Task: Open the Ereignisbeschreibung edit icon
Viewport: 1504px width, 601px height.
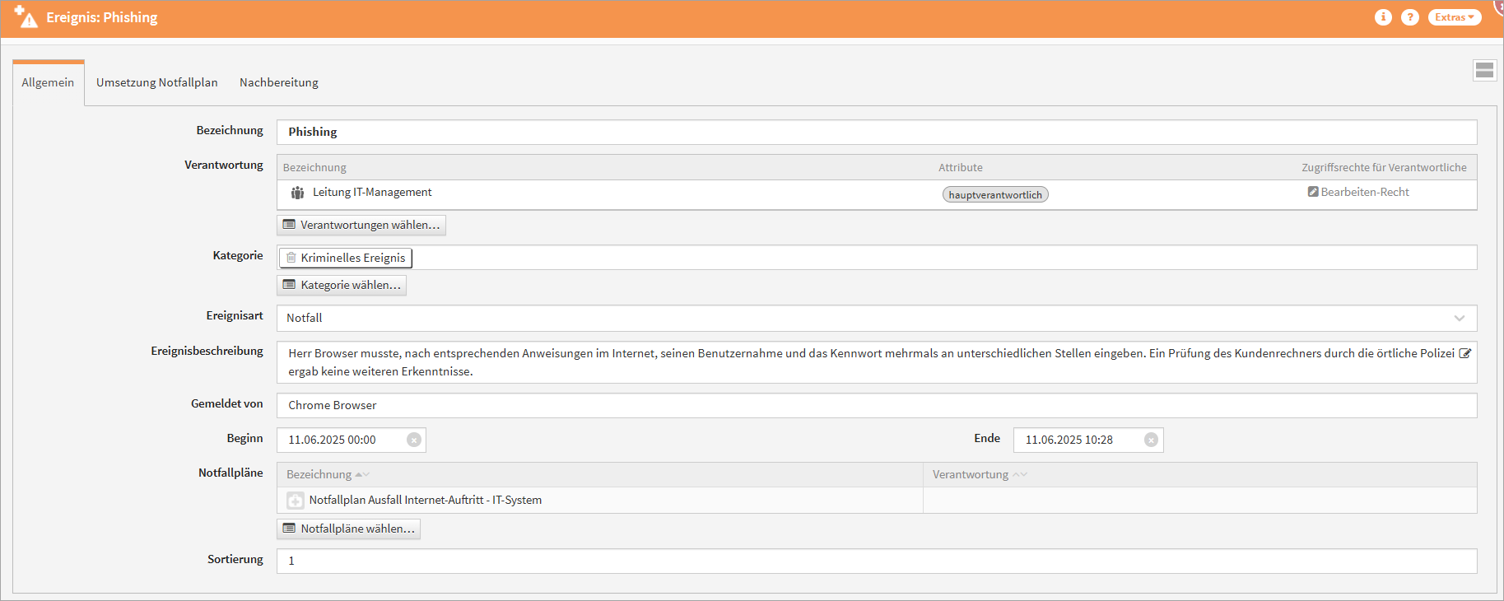Action: pos(1464,353)
